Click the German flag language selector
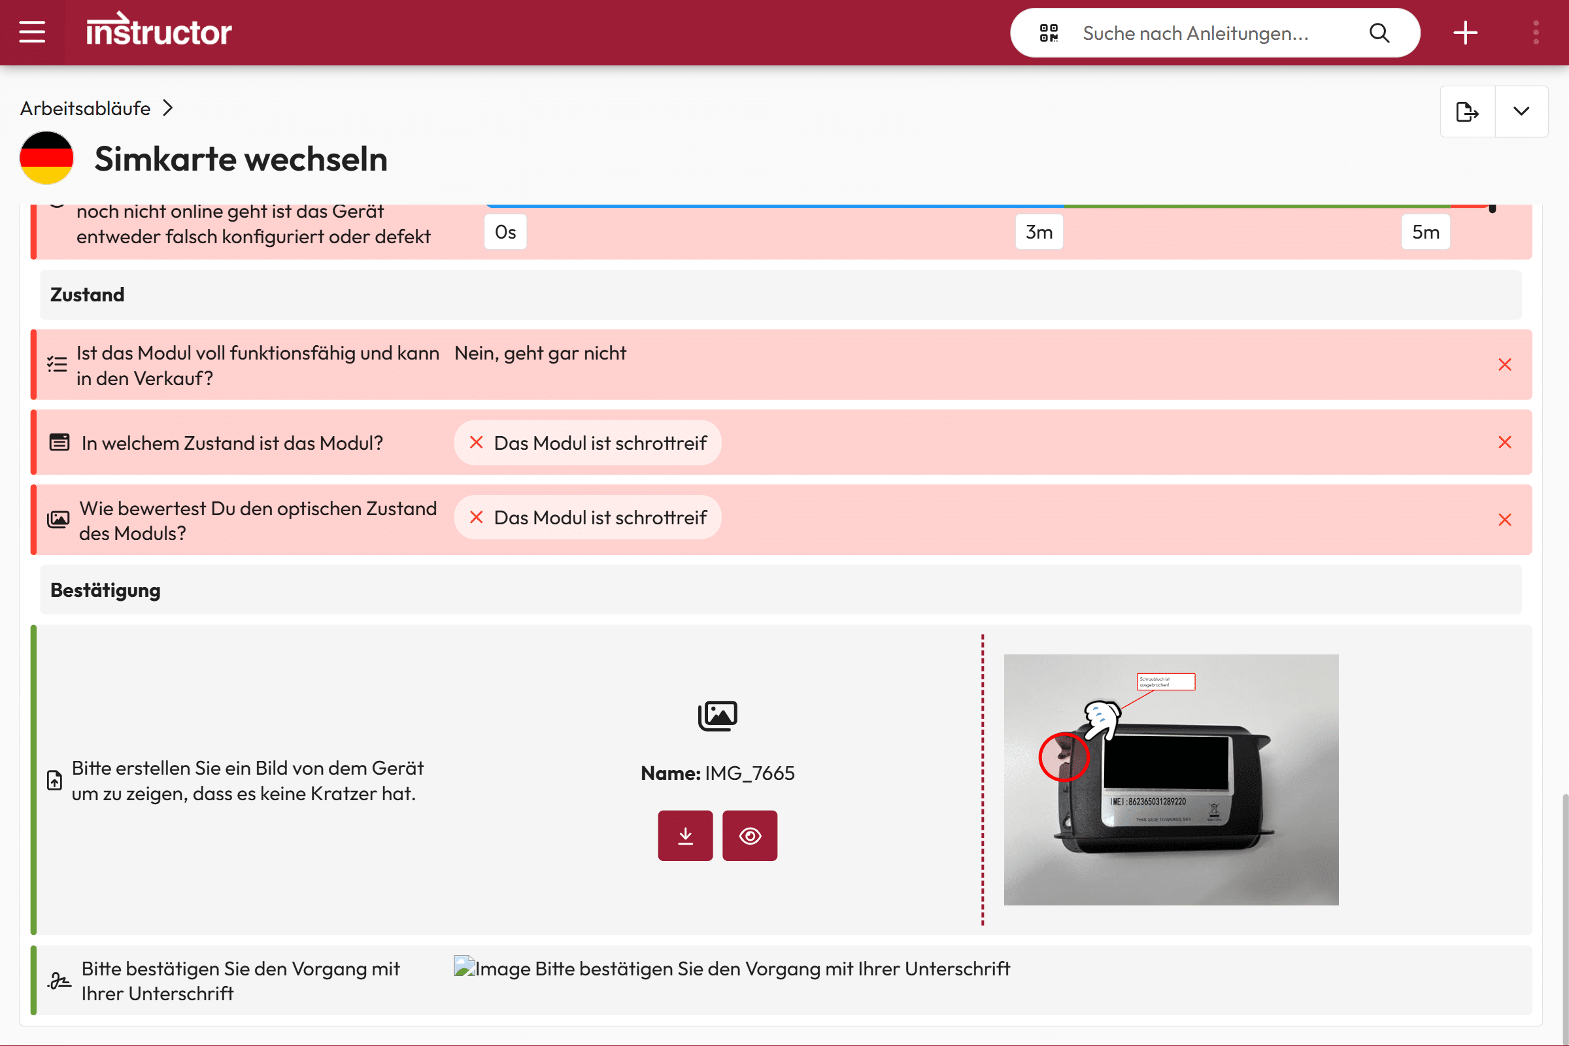 tap(46, 158)
